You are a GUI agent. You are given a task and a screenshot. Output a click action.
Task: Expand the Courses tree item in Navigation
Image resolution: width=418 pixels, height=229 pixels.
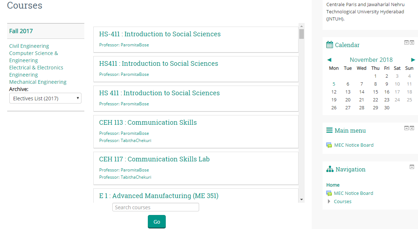(x=329, y=201)
